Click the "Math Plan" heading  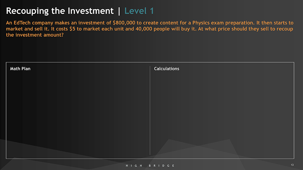coord(20,69)
